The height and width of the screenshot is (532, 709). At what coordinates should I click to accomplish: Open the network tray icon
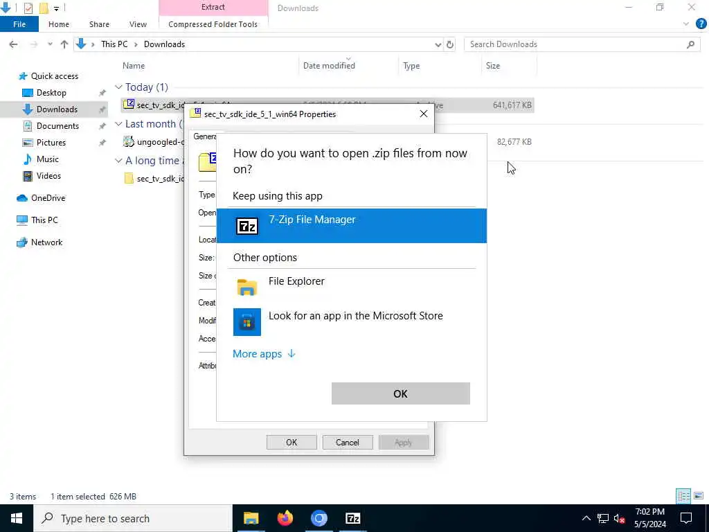[603, 518]
